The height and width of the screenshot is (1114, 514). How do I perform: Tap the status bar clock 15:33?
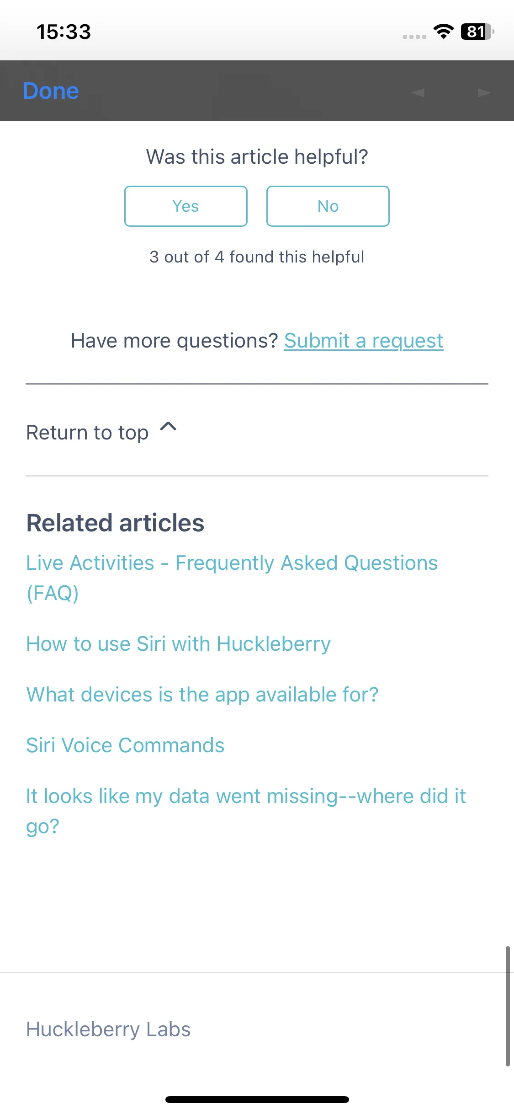(64, 32)
